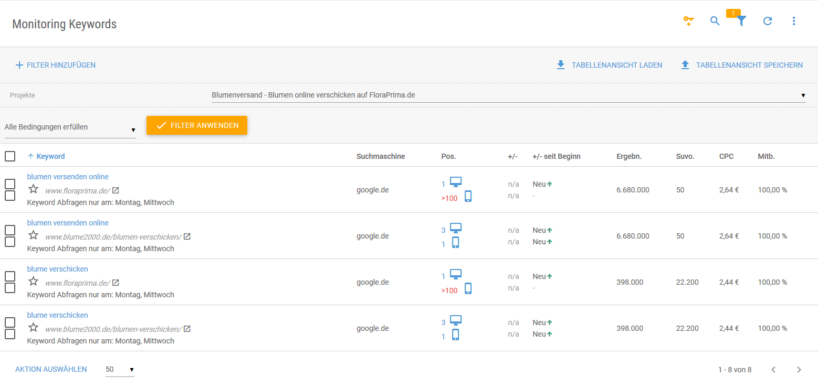Click the FILTER ANWENDEN button
818x388 pixels.
coord(197,125)
